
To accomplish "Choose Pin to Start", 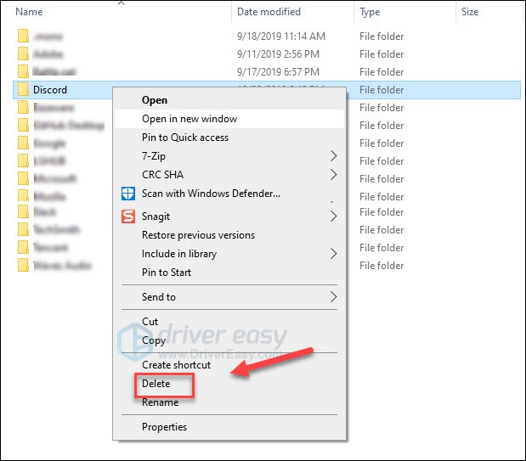I will (167, 273).
